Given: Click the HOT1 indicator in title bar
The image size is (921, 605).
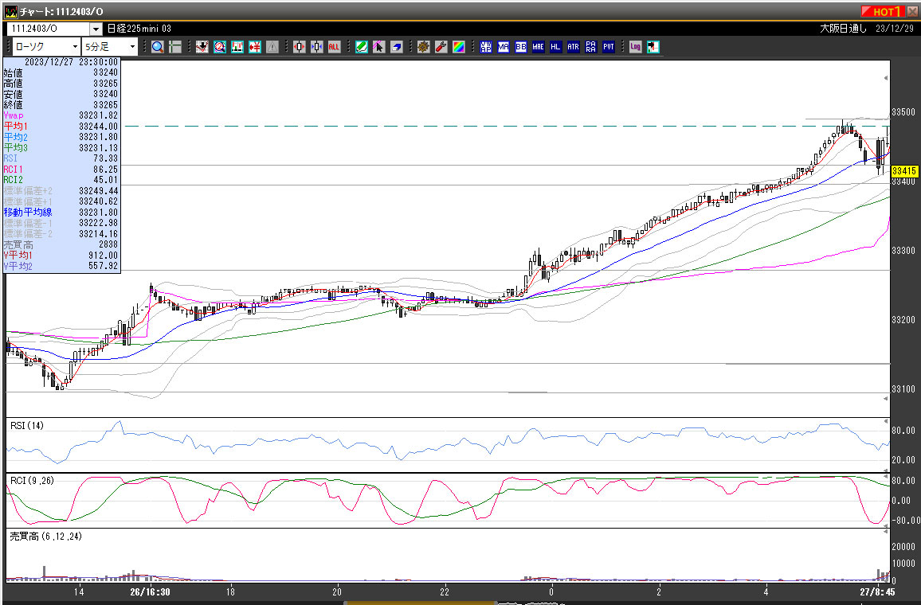Looking at the screenshot, I should pos(882,11).
